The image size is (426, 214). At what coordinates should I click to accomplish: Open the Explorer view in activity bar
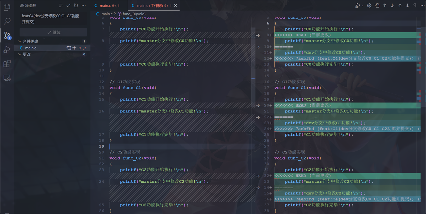point(7,7)
